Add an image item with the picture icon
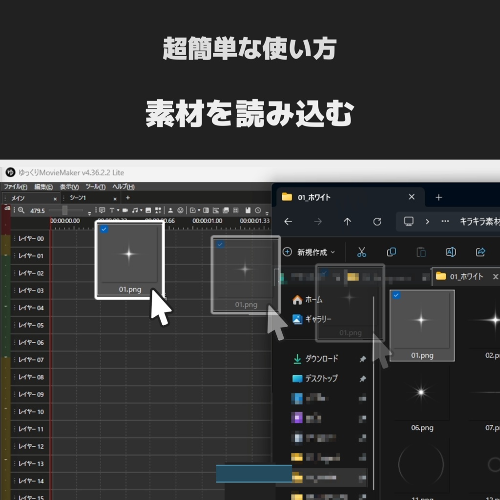 (x=148, y=210)
